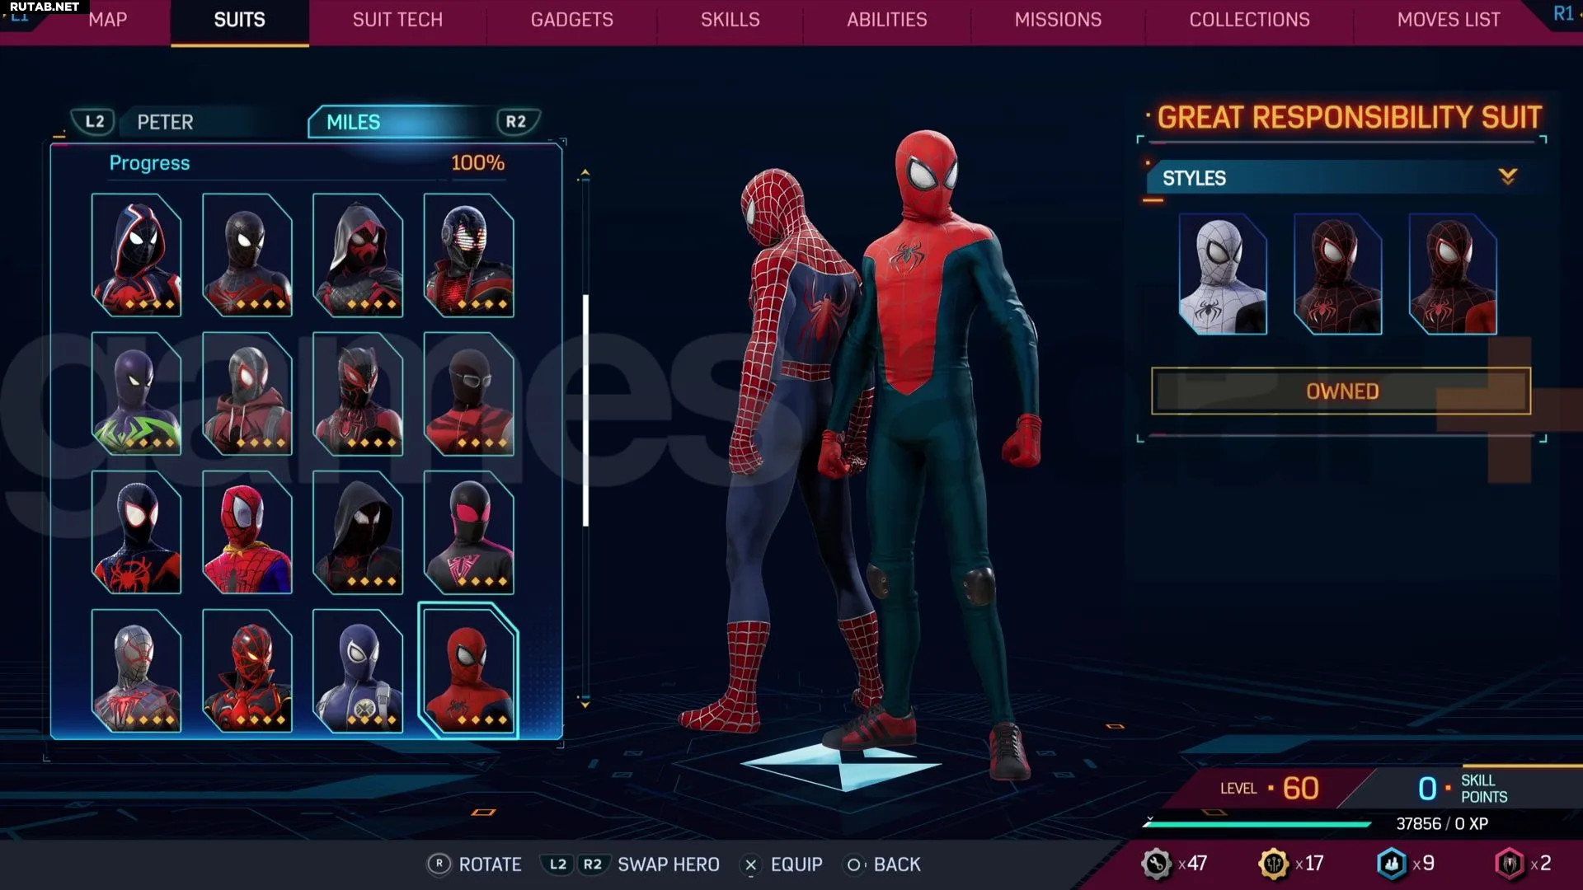Switch to the SUIT TECH tab
The width and height of the screenshot is (1583, 890).
pyautogui.click(x=397, y=20)
